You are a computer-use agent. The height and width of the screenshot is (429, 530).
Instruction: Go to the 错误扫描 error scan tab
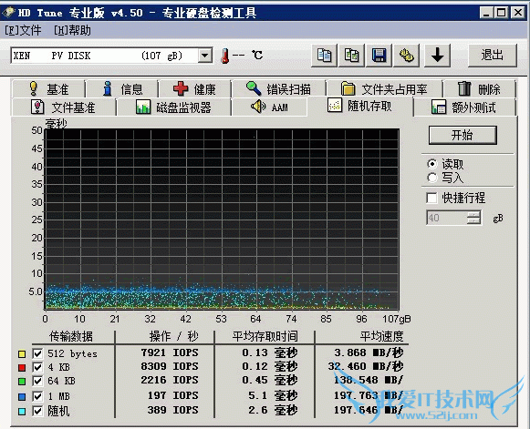click(278, 89)
